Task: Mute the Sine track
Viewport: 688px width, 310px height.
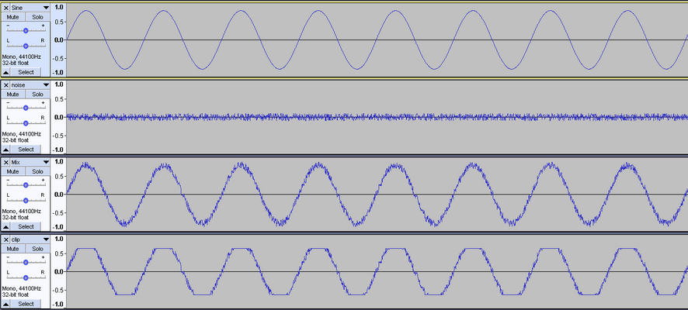Action: (x=13, y=17)
